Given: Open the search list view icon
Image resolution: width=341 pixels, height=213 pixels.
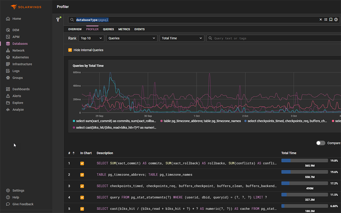Looking at the screenshot, I should (326, 20).
